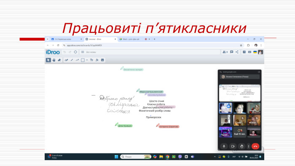295x166 pixels.
Task: Open the tab search dropdown
Action: pos(48,39)
